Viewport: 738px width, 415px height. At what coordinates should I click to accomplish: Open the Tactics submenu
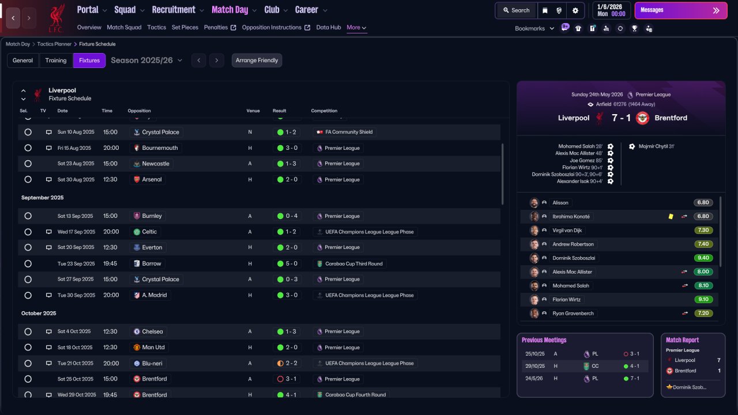[x=156, y=28]
